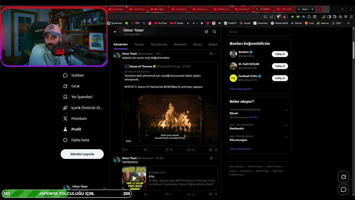355x200 pixels.
Task: Switch to the Makaleler tab
Action: point(180,44)
